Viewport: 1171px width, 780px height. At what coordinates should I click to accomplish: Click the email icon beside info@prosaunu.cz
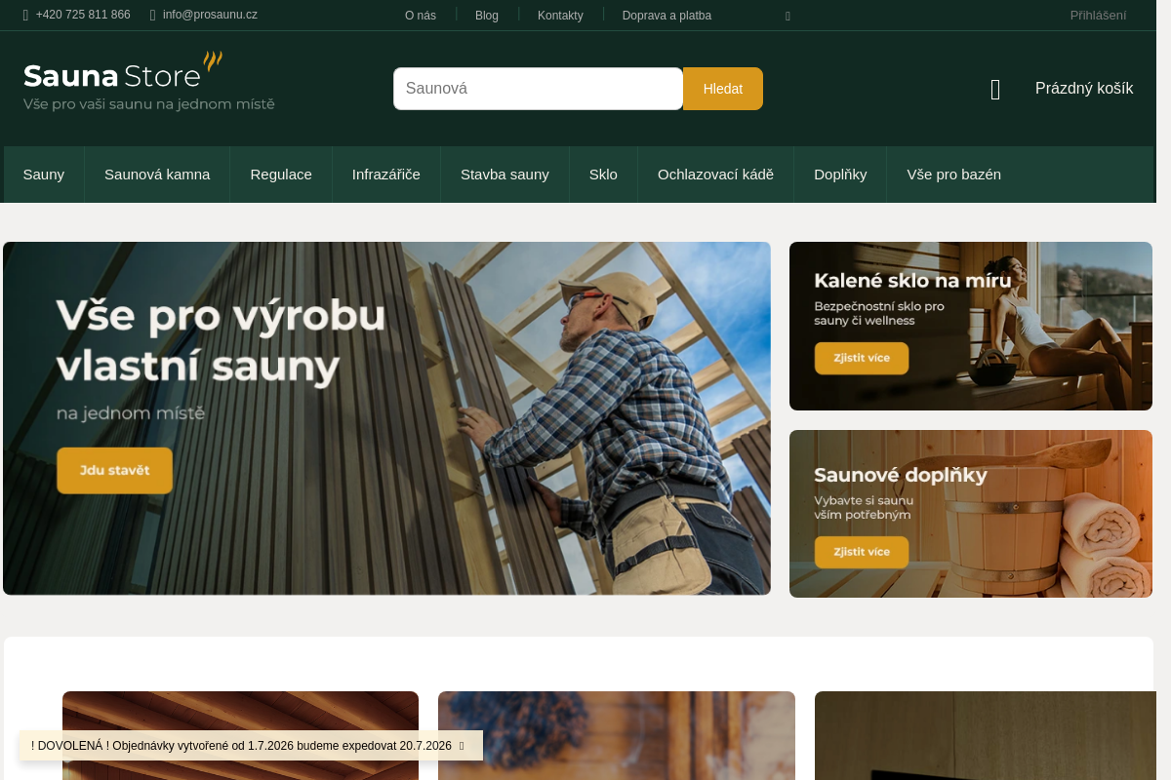pos(153,16)
